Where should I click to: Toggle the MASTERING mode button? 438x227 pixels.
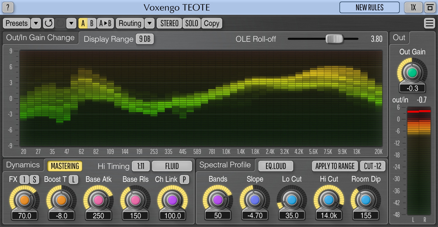point(65,166)
